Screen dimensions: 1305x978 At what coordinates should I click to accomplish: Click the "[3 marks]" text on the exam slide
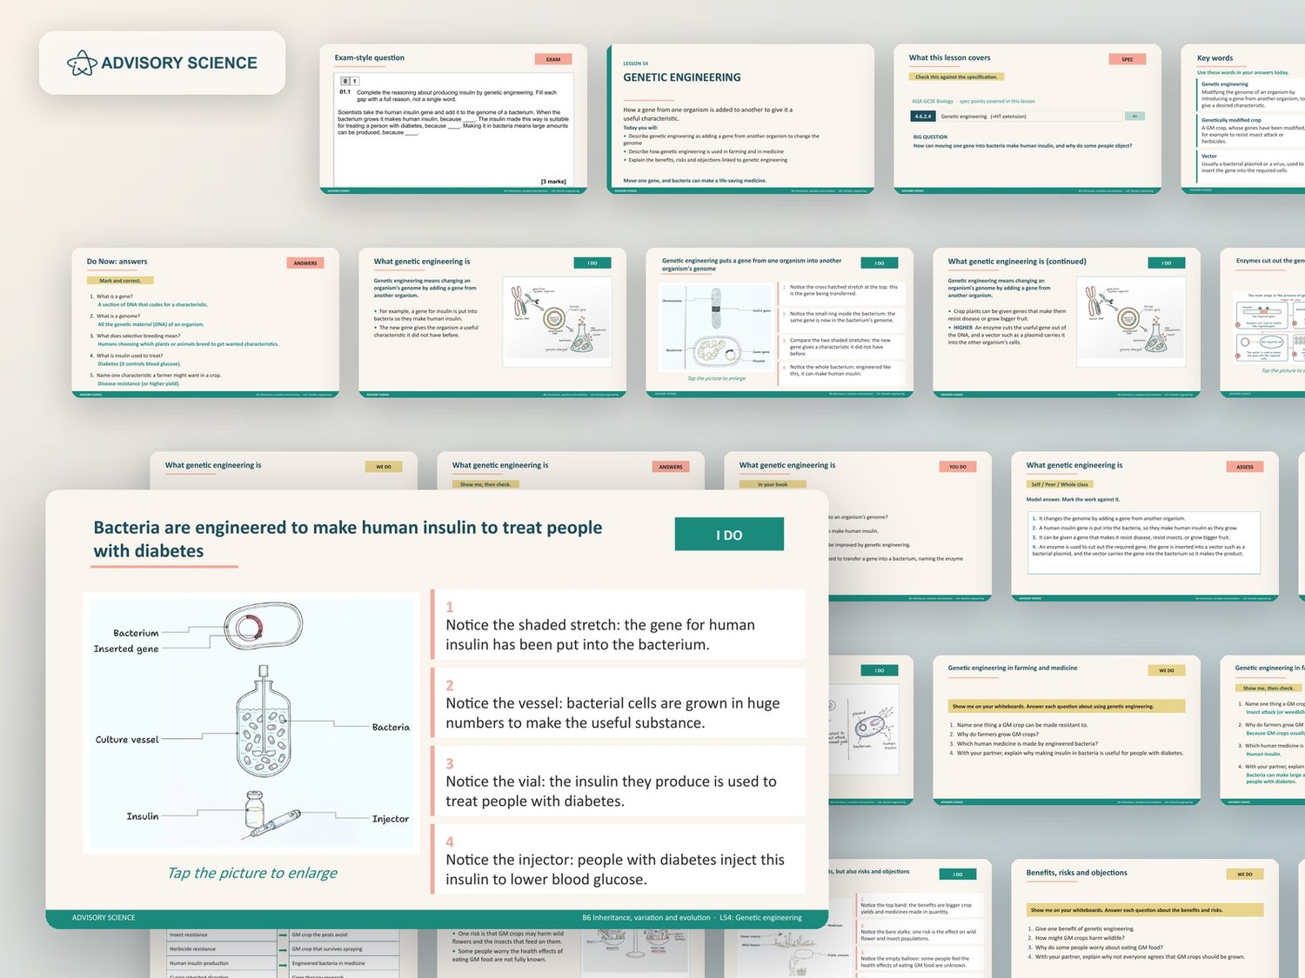coord(553,181)
